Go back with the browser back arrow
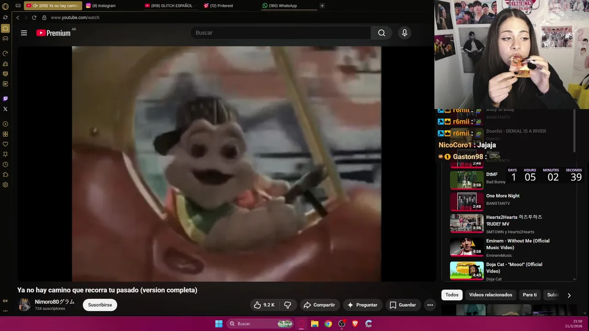 [x=17, y=17]
